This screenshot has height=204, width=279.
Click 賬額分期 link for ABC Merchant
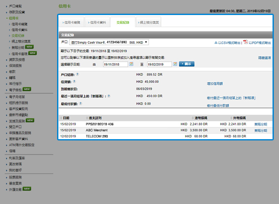point(261,130)
